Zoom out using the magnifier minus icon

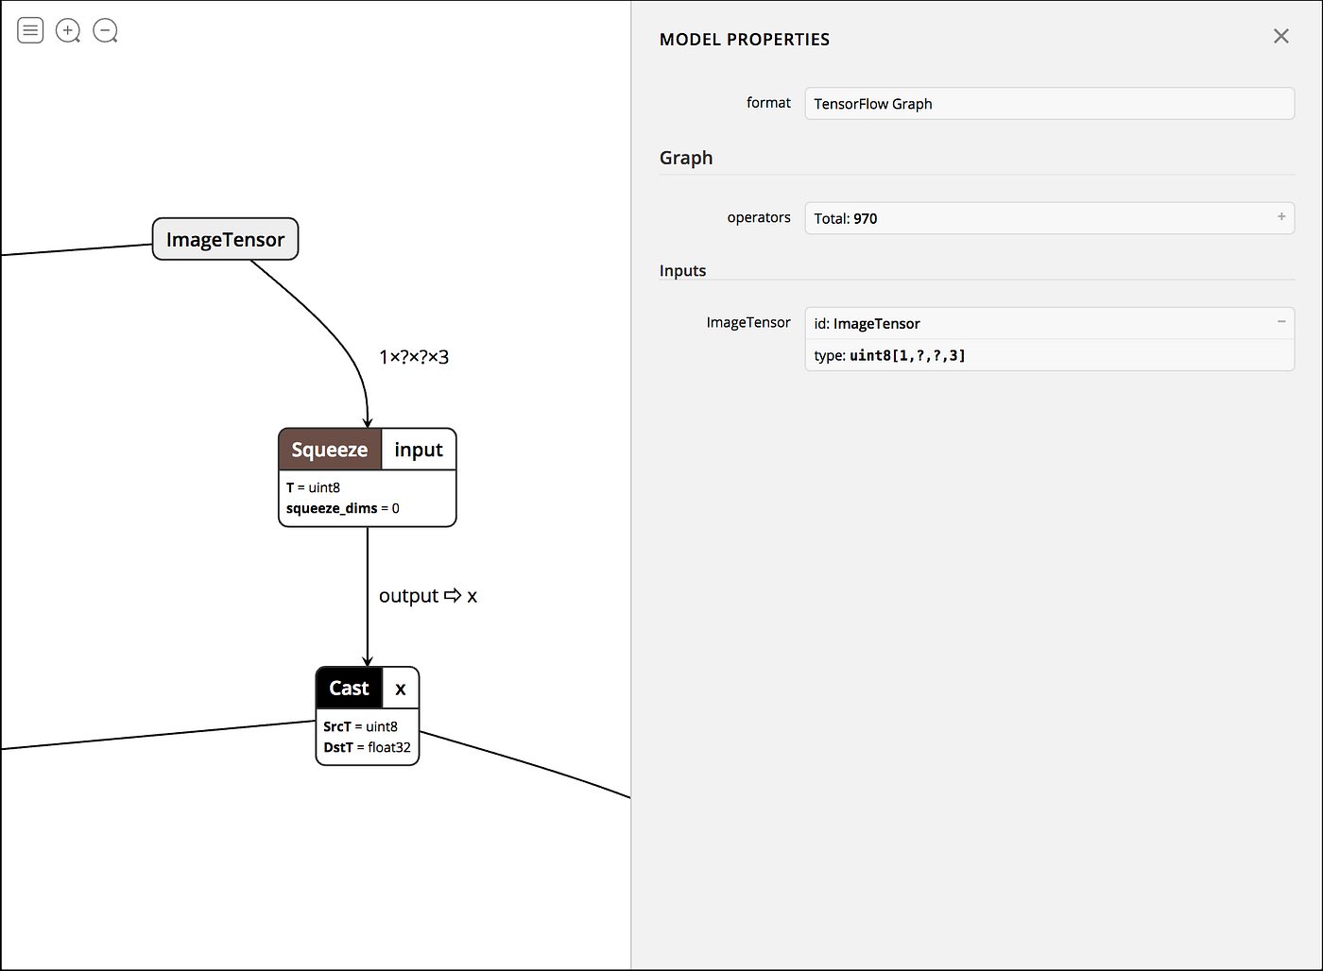tap(105, 30)
